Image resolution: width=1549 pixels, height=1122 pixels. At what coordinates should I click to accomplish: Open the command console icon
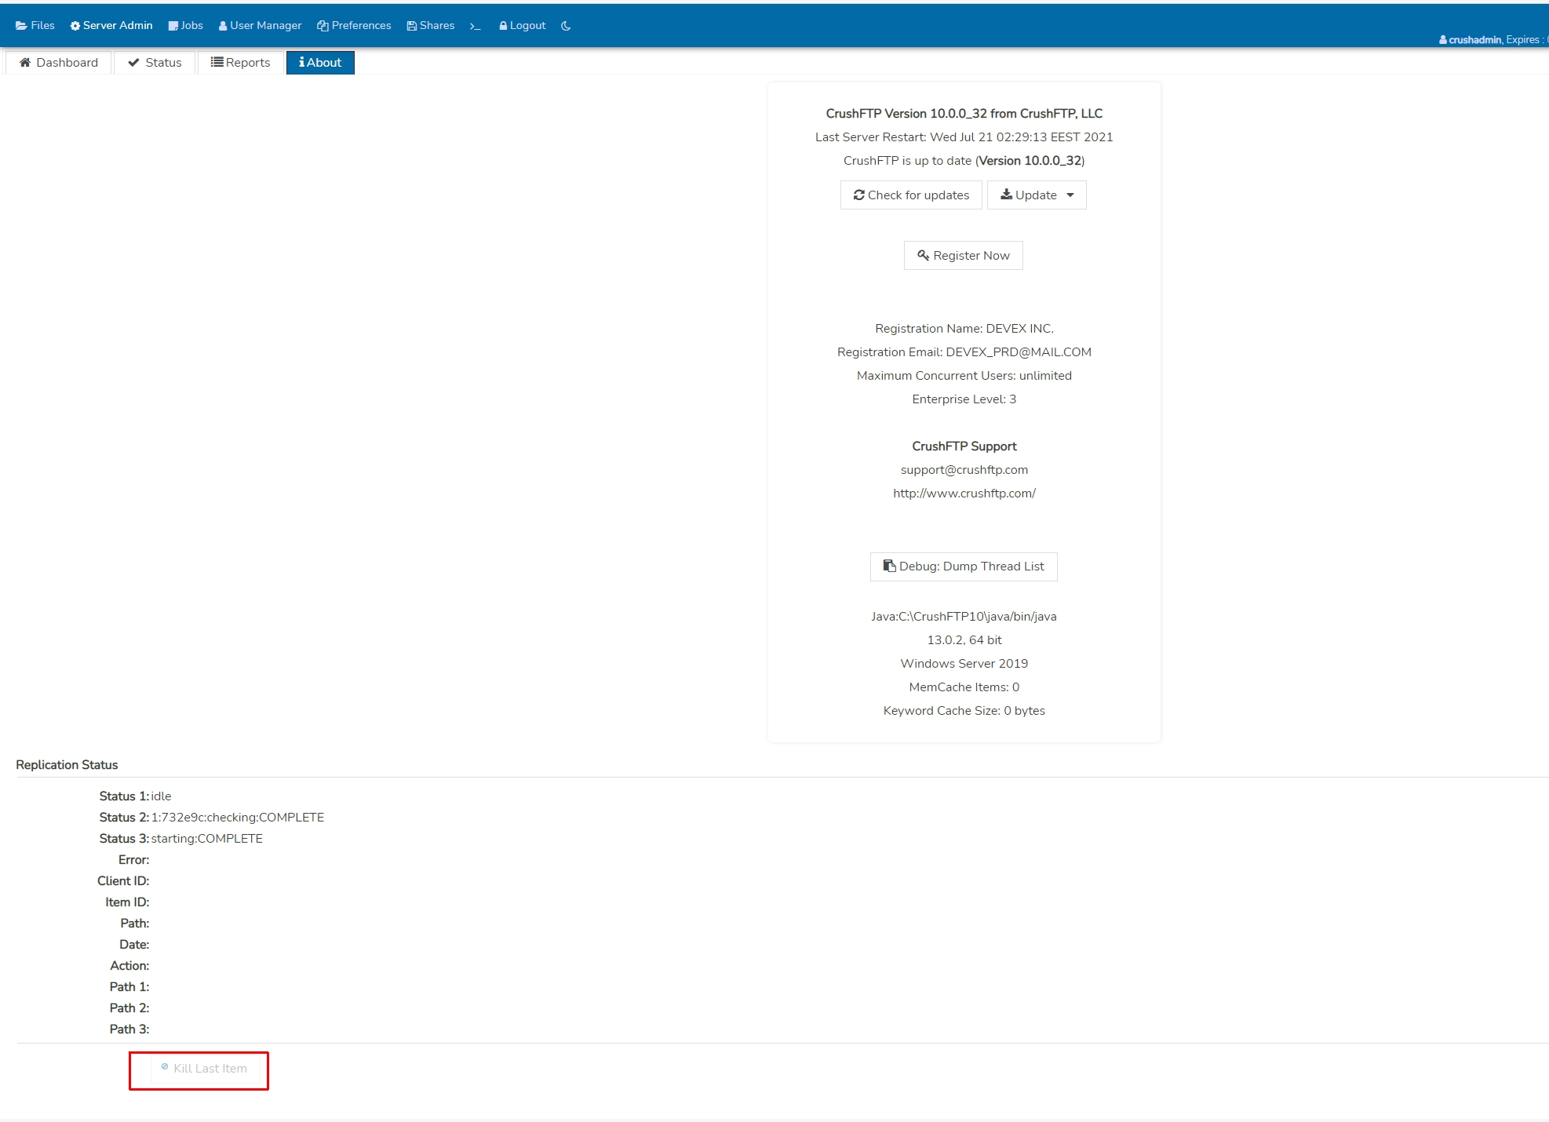(x=476, y=26)
